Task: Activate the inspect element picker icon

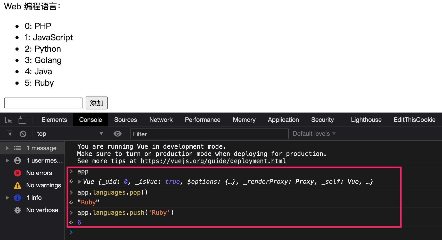Action: [9, 120]
